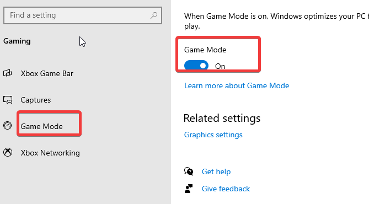The height and width of the screenshot is (204, 369).
Task: Go to the Captures settings page
Action: click(x=35, y=100)
